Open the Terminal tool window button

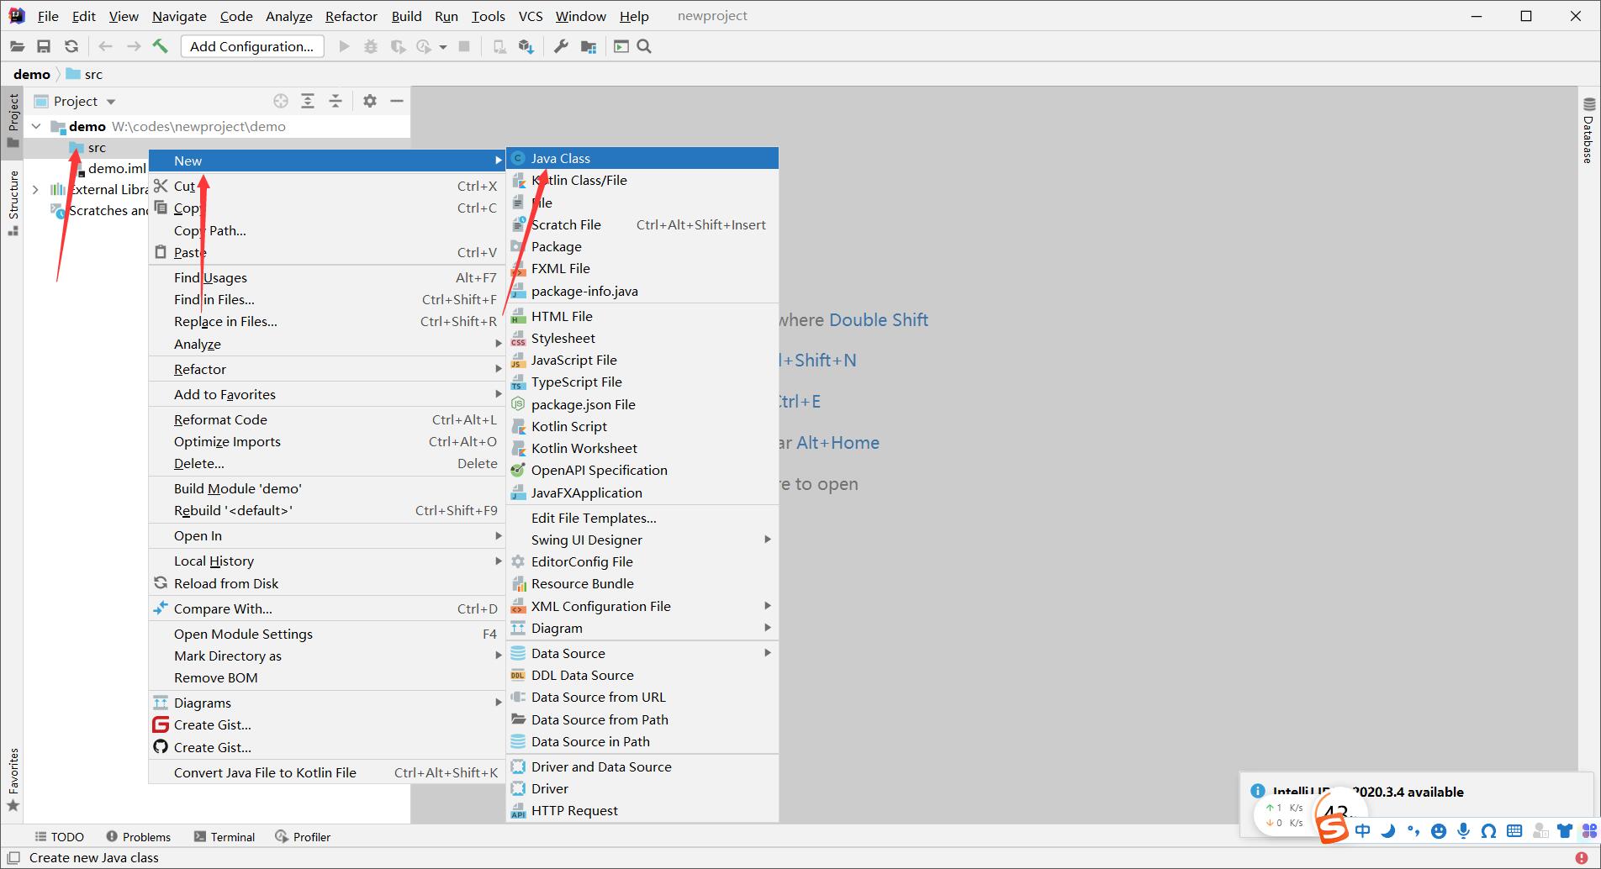click(225, 837)
